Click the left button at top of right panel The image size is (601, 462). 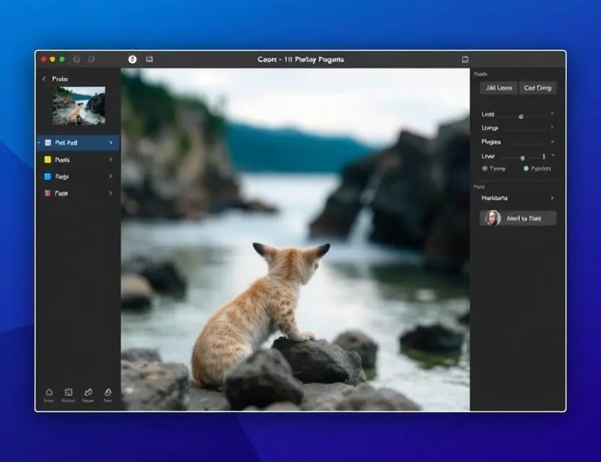[498, 88]
